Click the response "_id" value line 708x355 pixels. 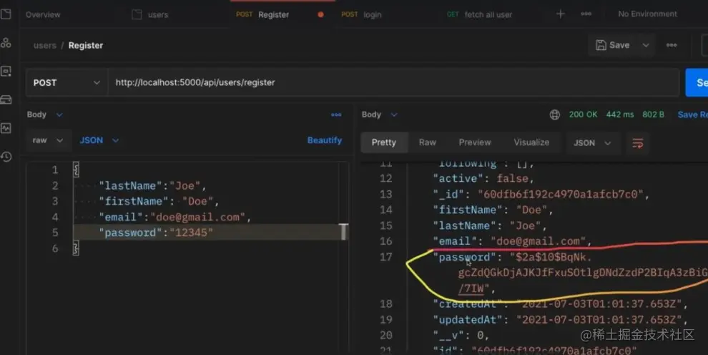tap(541, 195)
